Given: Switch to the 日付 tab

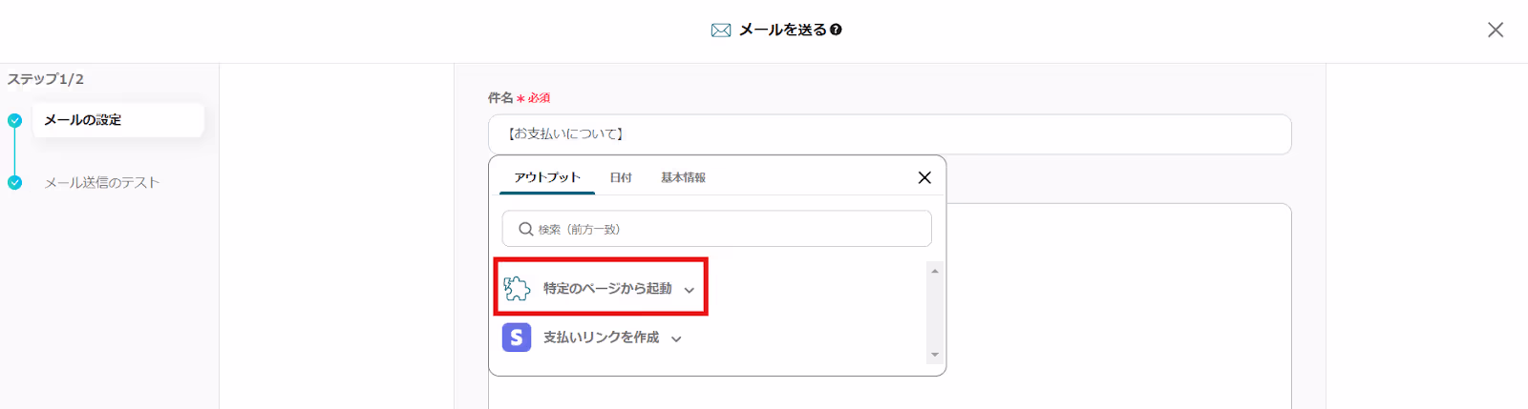Looking at the screenshot, I should tap(621, 177).
